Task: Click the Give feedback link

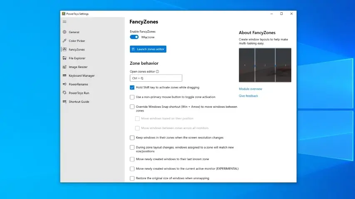Action: coord(248,96)
